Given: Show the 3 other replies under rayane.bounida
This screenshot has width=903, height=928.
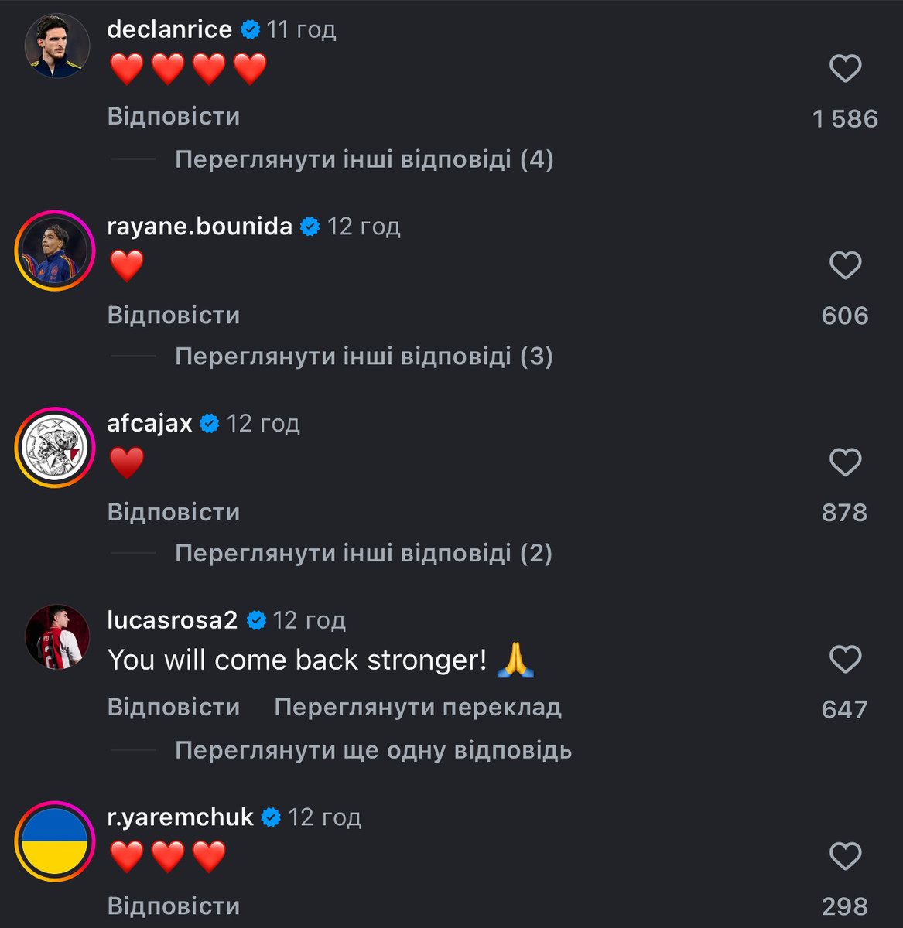Looking at the screenshot, I should 364,357.
